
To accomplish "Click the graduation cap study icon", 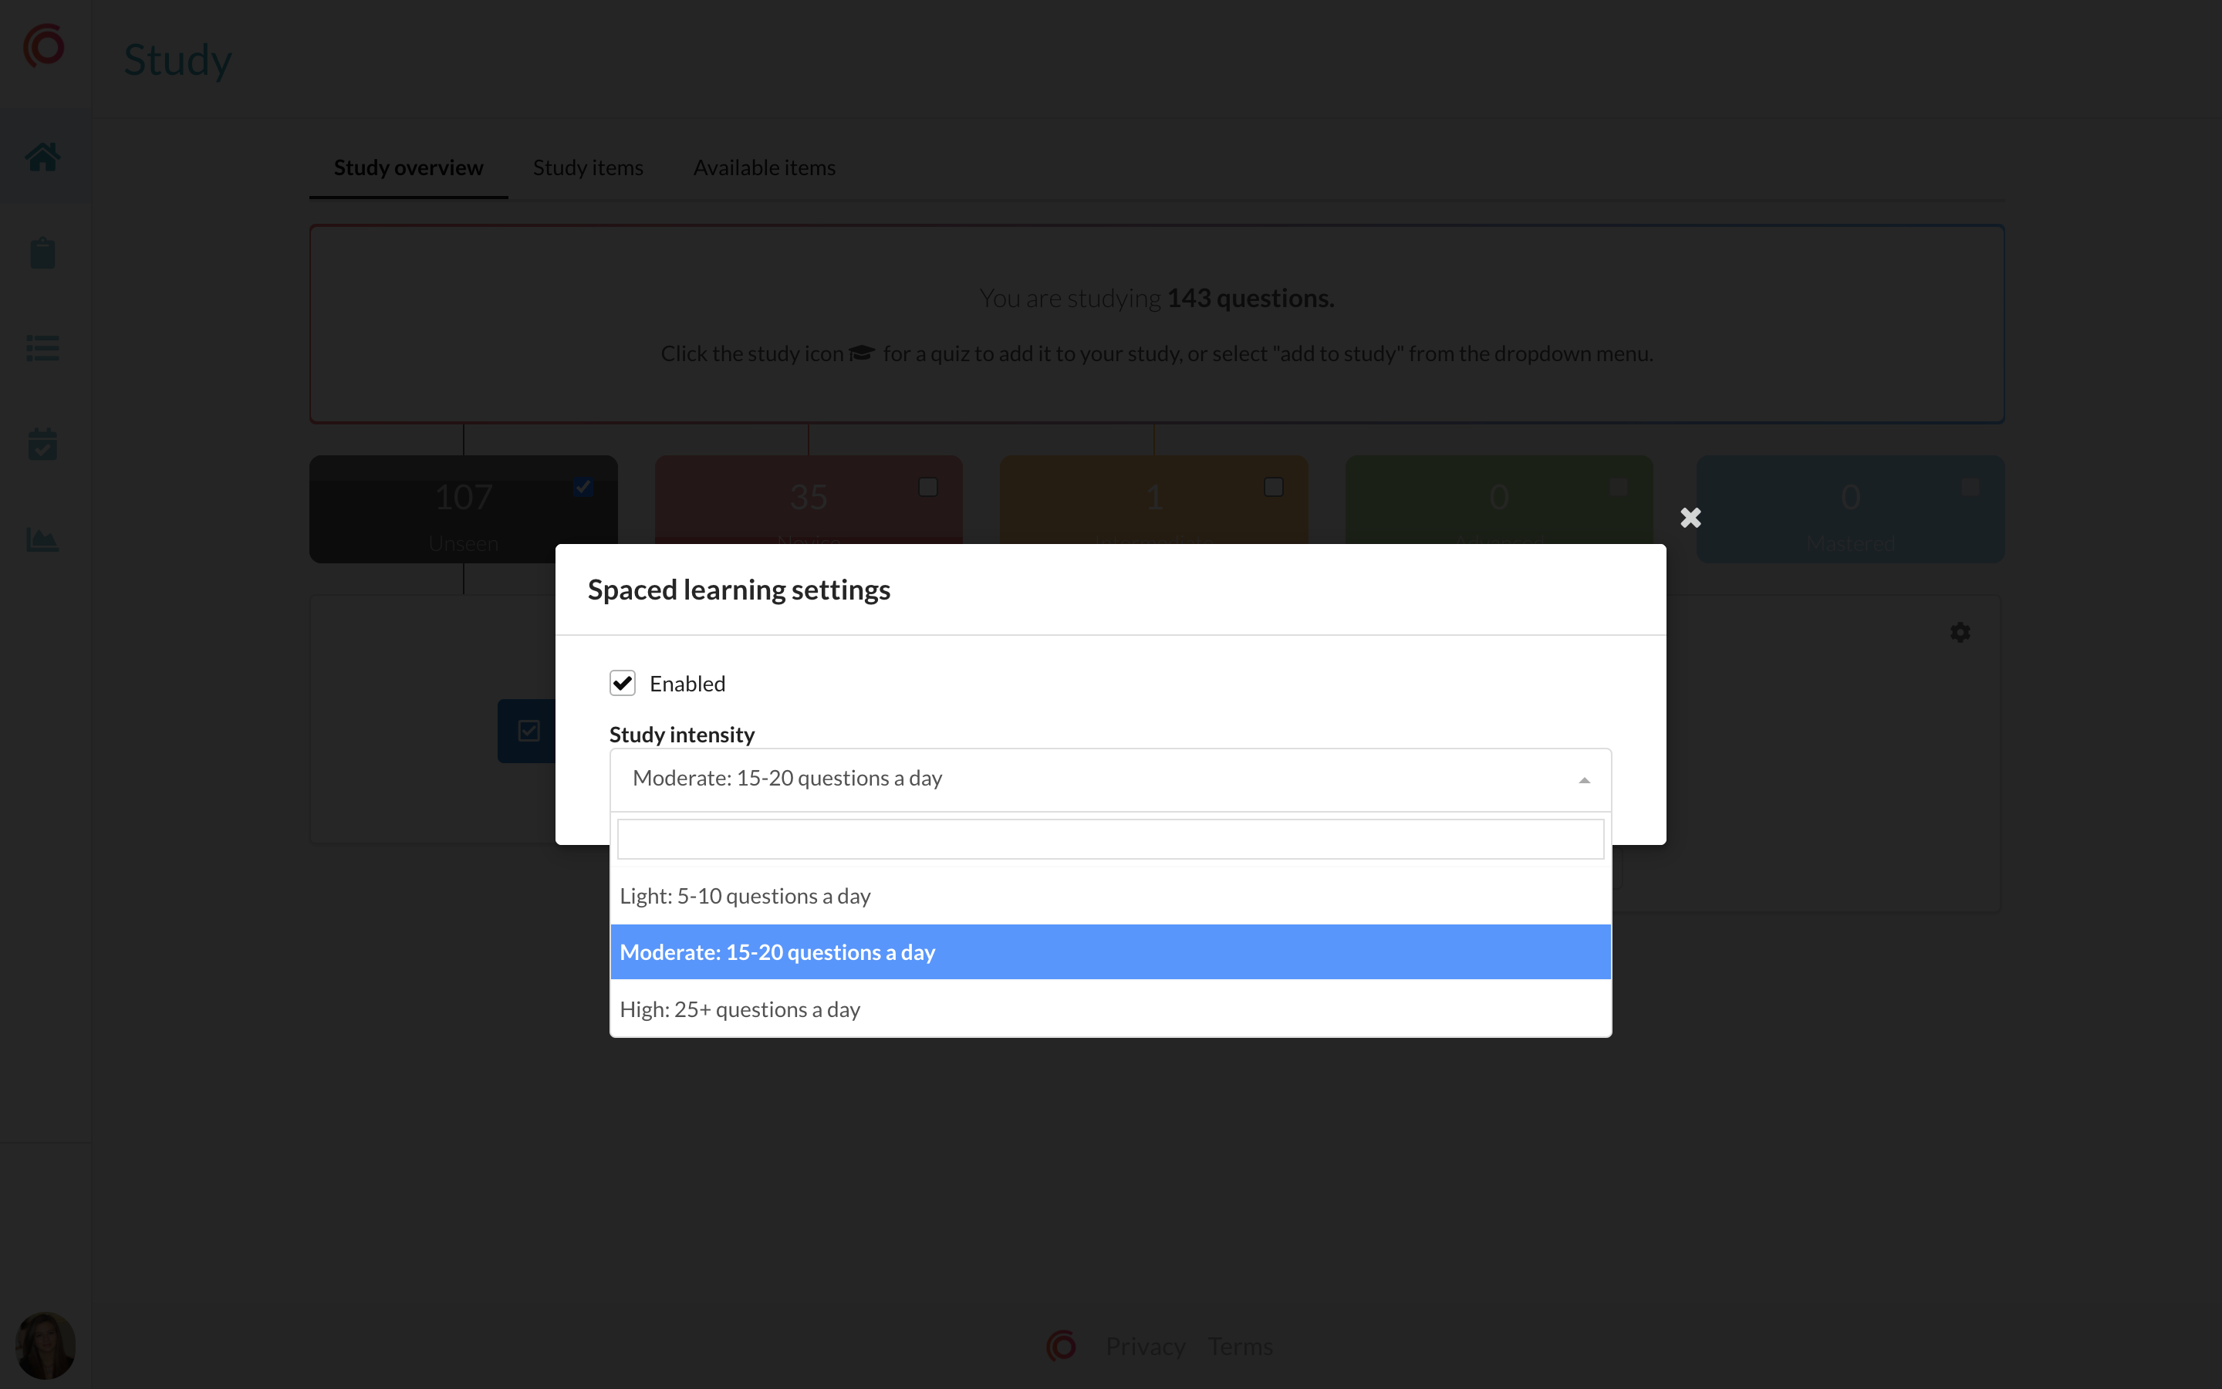I will [861, 353].
